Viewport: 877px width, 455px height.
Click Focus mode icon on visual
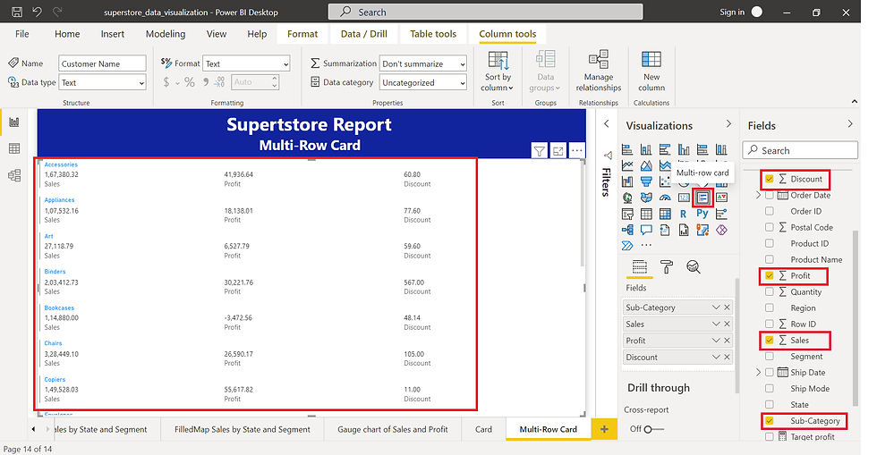[558, 151]
